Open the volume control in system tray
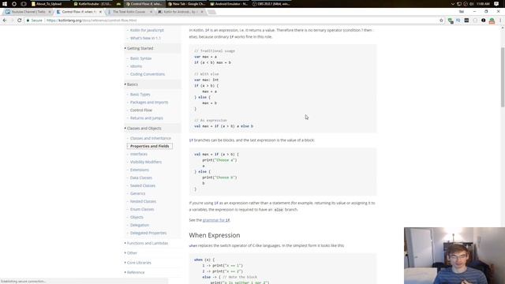Image resolution: width=505 pixels, height=284 pixels. 471,4
